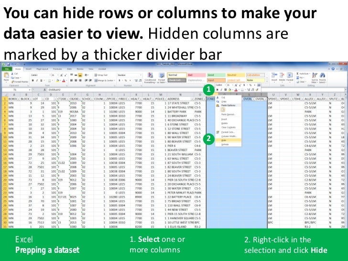Click the Decrease Decimal icon

pyautogui.click(x=140, y=81)
